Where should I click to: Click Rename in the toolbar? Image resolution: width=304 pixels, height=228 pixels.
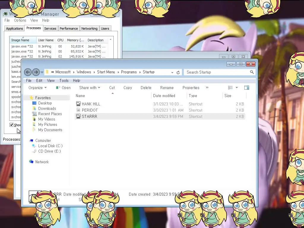click(x=167, y=88)
